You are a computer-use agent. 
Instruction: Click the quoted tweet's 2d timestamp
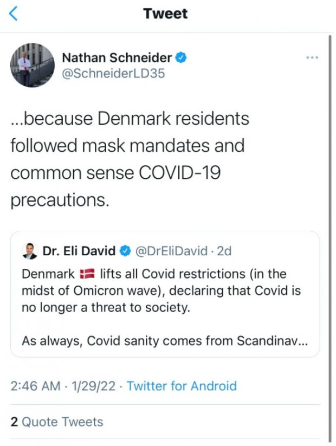tap(224, 251)
